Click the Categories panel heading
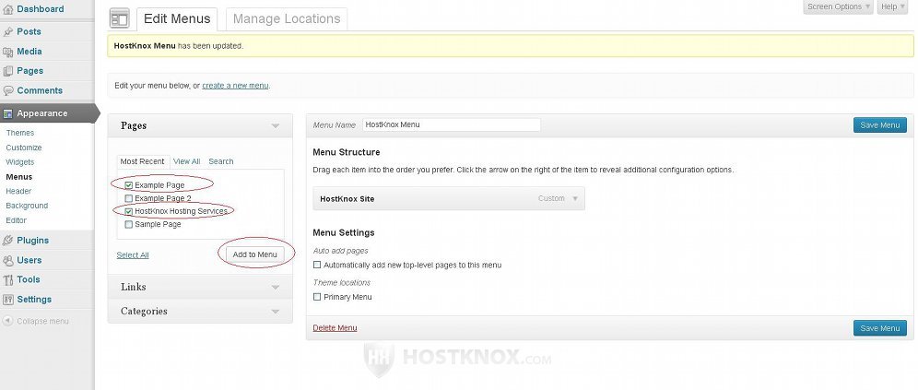 (144, 312)
